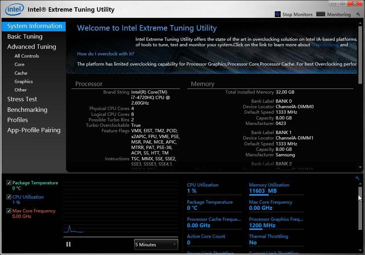Image resolution: width=365 pixels, height=255 pixels.
Task: Expand the Advanced Tuning section
Action: (32, 47)
